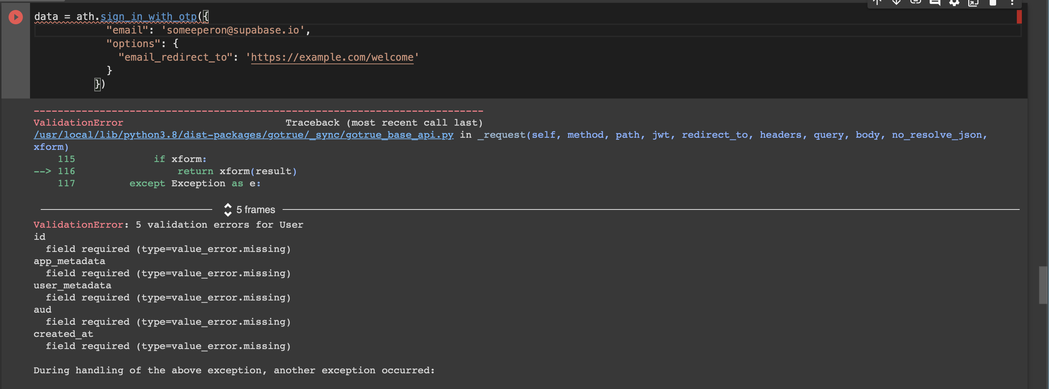Add a comment to the cell
The image size is (1049, 389).
(x=935, y=3)
